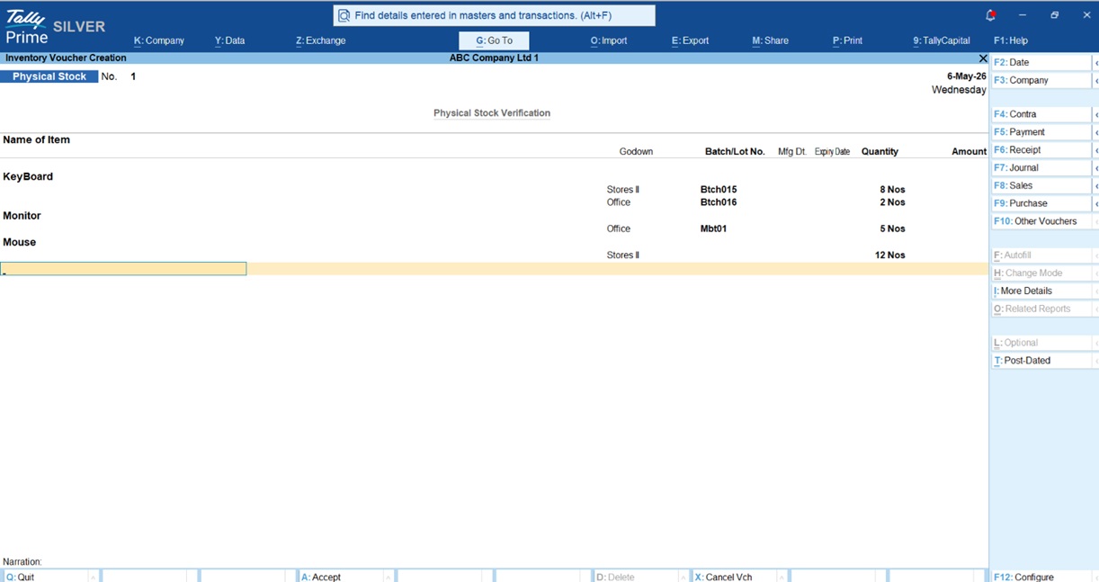This screenshot has width=1099, height=582.
Task: Open the K: Company menu
Action: (x=159, y=40)
